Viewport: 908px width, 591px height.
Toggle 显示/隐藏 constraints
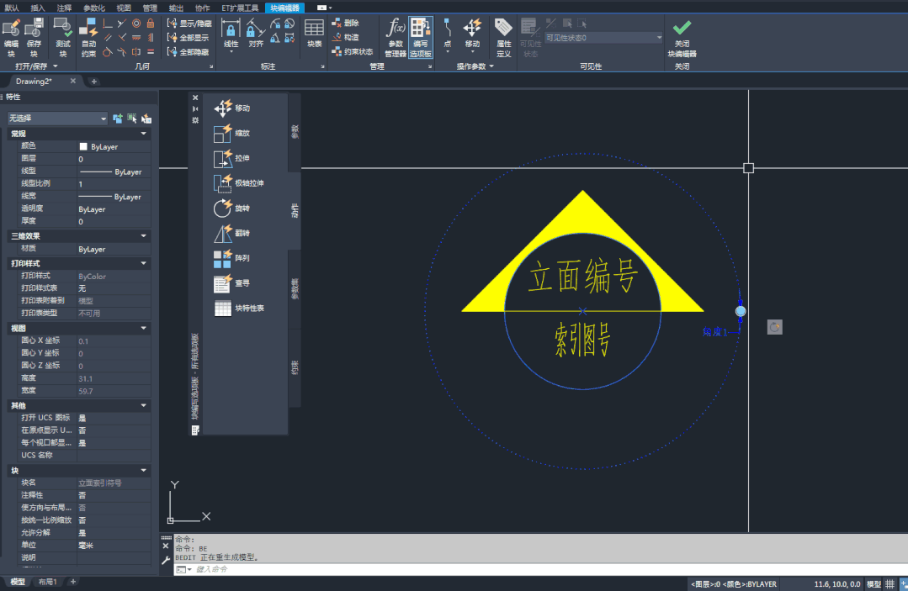[189, 24]
